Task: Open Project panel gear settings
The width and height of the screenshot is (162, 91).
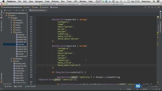Action: (x=23, y=10)
